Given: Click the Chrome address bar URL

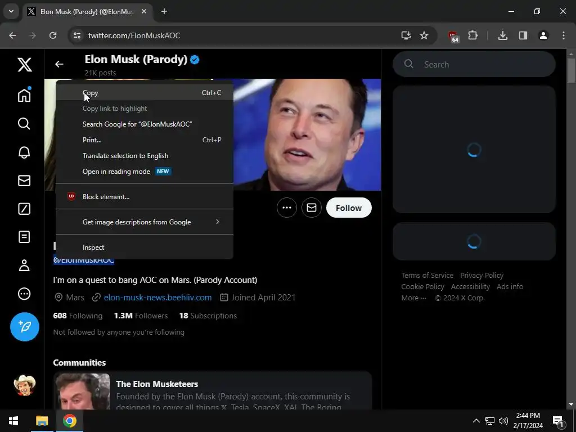Looking at the screenshot, I should pyautogui.click(x=134, y=35).
